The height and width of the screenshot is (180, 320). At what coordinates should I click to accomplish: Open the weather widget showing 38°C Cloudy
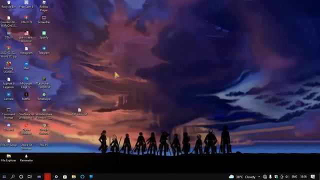(x=242, y=176)
